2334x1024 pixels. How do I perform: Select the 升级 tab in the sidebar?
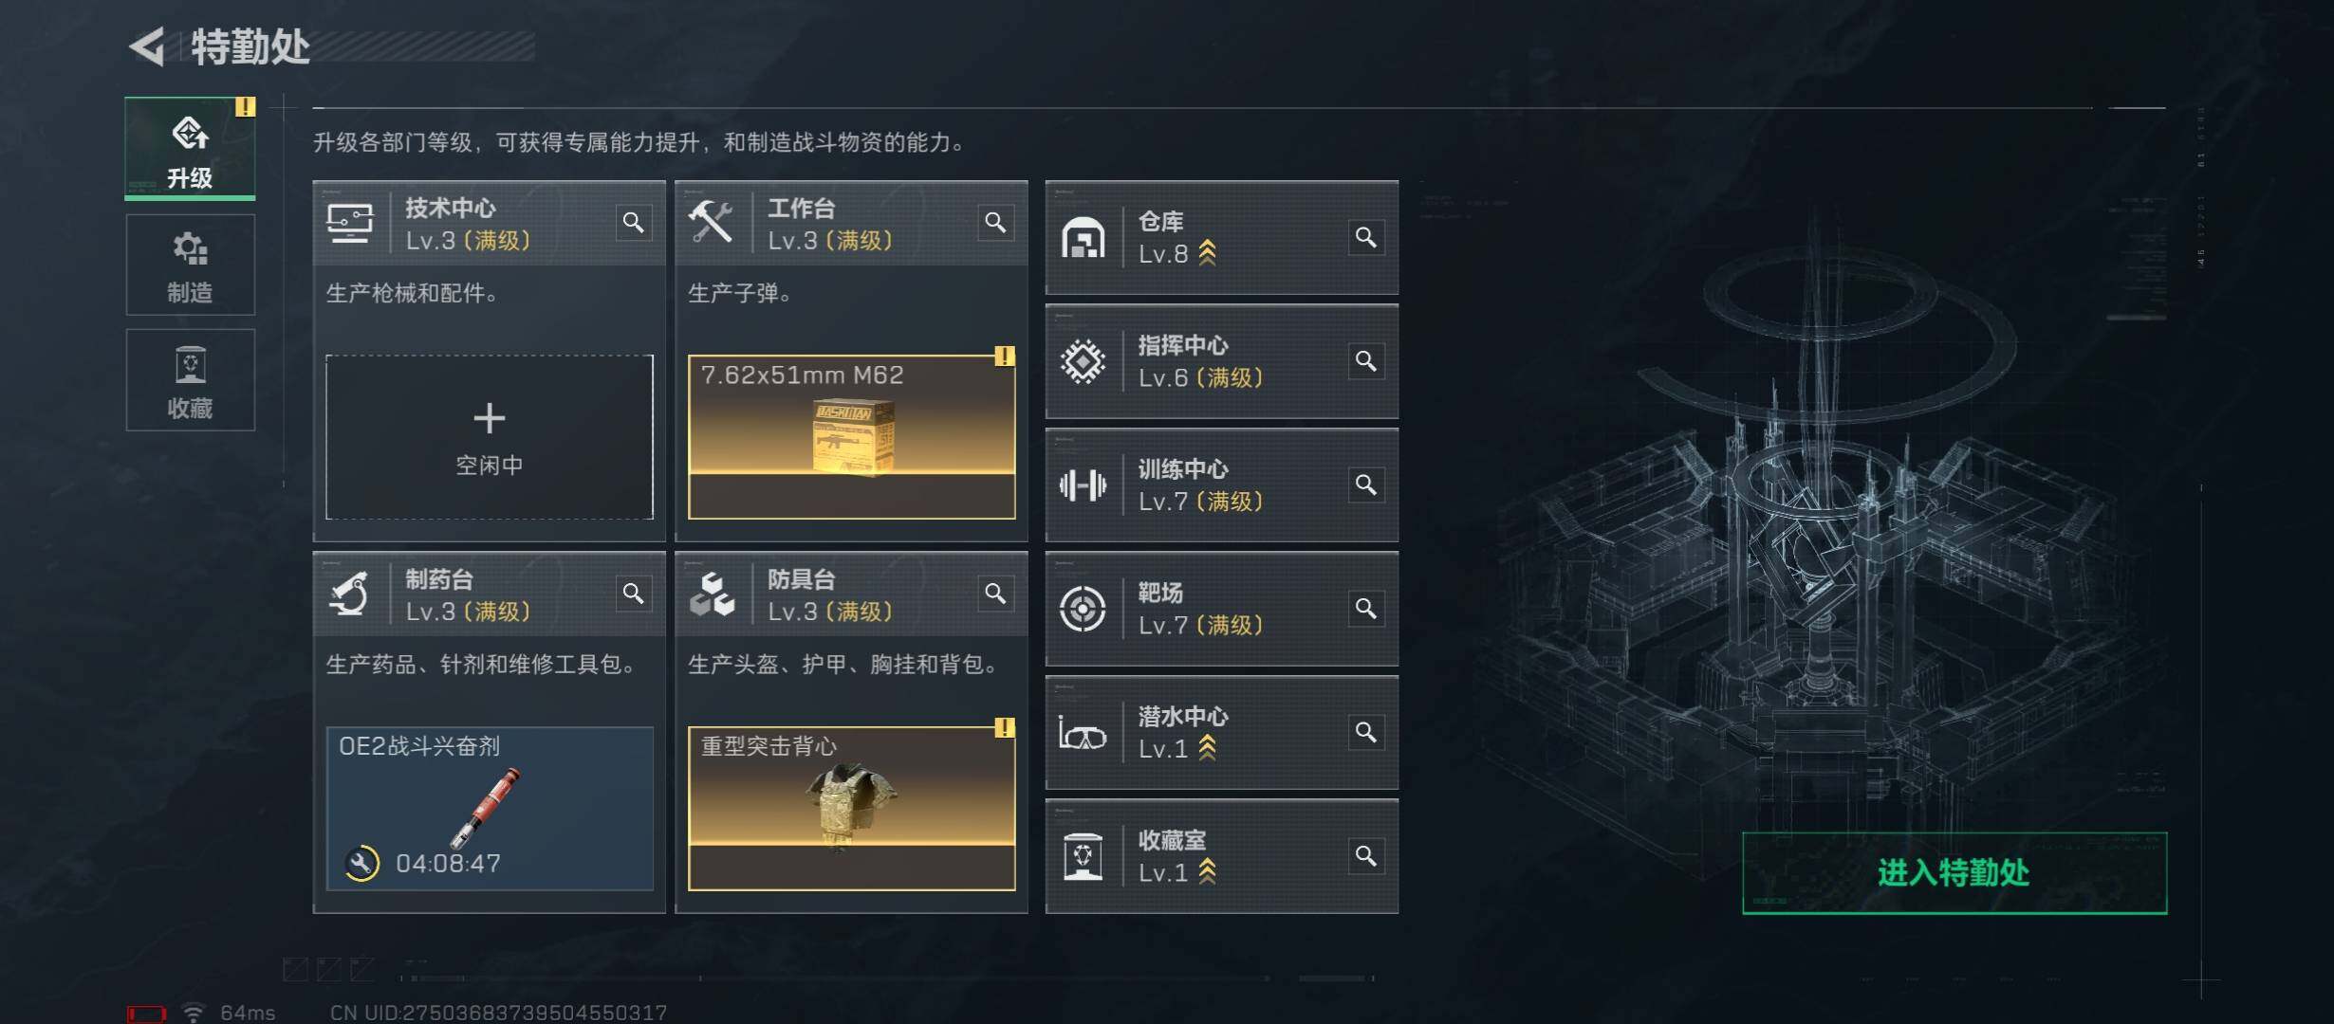(190, 149)
